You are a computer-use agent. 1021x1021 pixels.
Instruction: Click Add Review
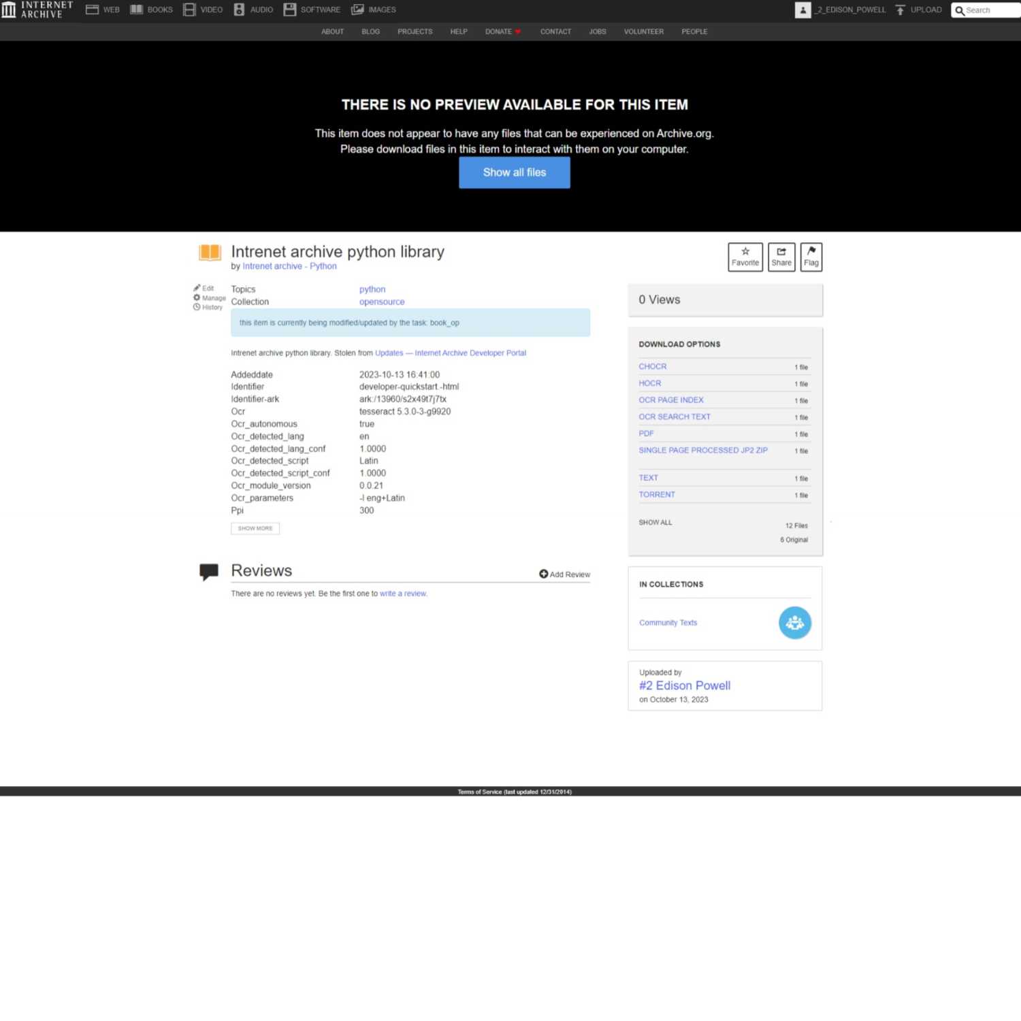(564, 574)
